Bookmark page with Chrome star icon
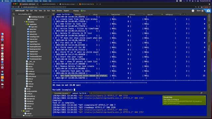 (199, 7)
